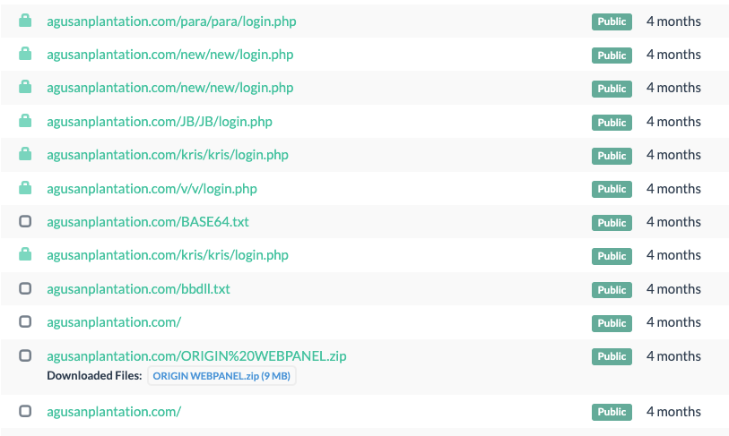Open the ORIGIN%20WEBPANEL.zip URL link
This screenshot has height=436, width=729.
point(196,356)
